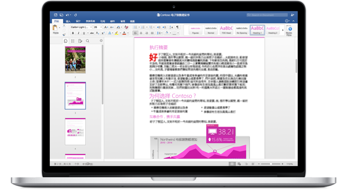Open the feedback smiley dropdown
Image resolution: width=348 pixels, height=190 pixels.
point(287,21)
